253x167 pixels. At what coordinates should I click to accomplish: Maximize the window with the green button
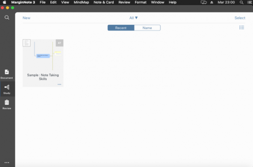12,8
